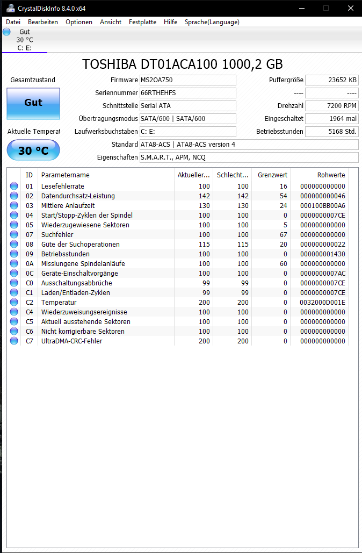The height and width of the screenshot is (553, 362).
Task: Select the Lesefehlerrate parameter name
Action: click(63, 186)
